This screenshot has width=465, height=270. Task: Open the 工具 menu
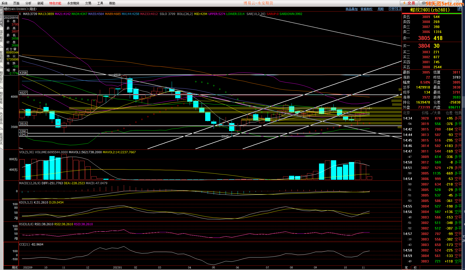(x=100, y=3)
